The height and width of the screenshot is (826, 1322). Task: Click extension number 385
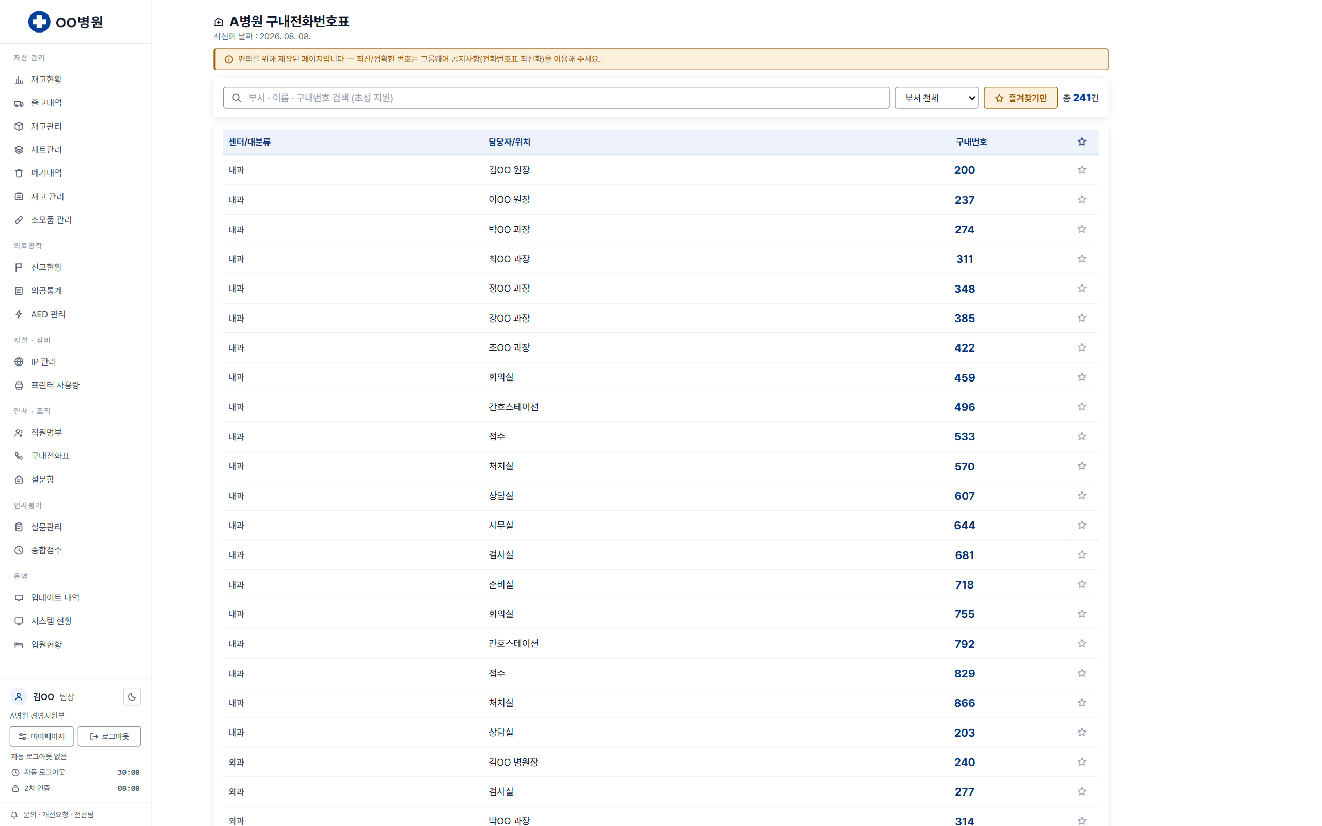point(964,319)
